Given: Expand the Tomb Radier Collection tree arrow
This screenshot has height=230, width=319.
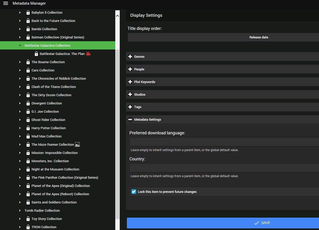Looking at the screenshot, I should point(20,210).
